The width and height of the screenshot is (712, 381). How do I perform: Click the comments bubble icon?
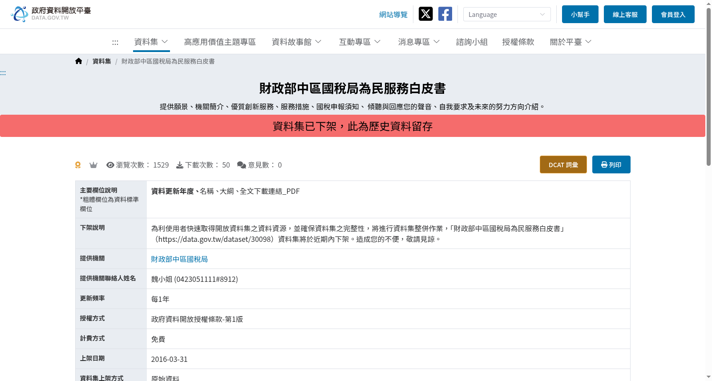point(242,165)
